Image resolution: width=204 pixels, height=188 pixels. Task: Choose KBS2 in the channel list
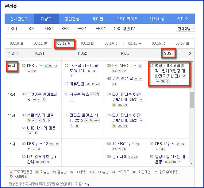tap(31, 29)
